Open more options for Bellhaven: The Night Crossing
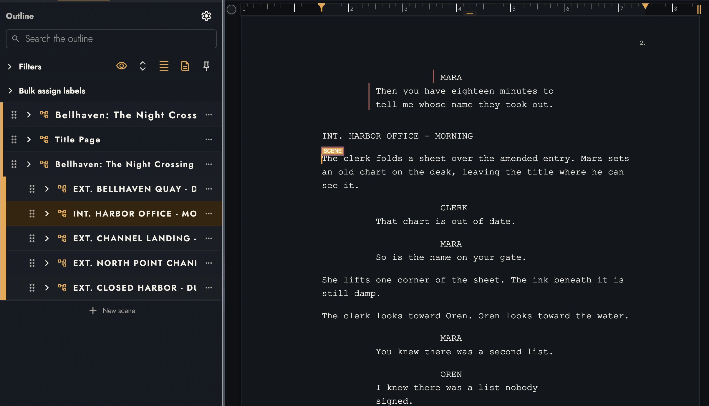Screen dimensions: 709x406 209,164
